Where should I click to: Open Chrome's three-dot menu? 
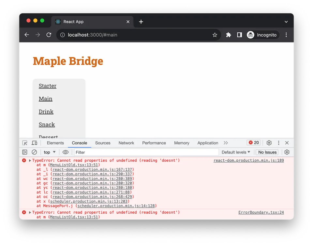[286, 35]
